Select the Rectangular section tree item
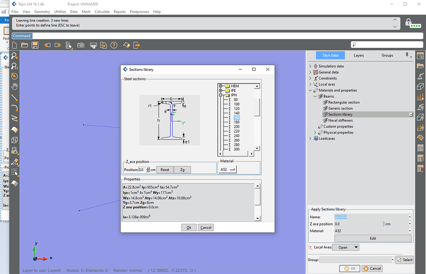The width and height of the screenshot is (426, 274). point(344,102)
